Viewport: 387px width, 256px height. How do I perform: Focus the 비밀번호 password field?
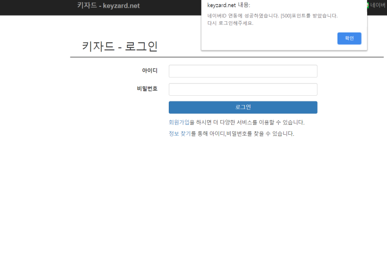[243, 89]
